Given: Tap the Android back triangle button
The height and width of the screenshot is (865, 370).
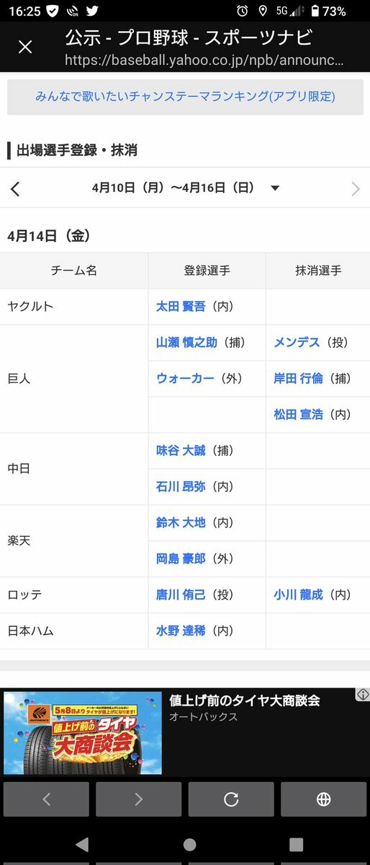Looking at the screenshot, I should coord(81,844).
